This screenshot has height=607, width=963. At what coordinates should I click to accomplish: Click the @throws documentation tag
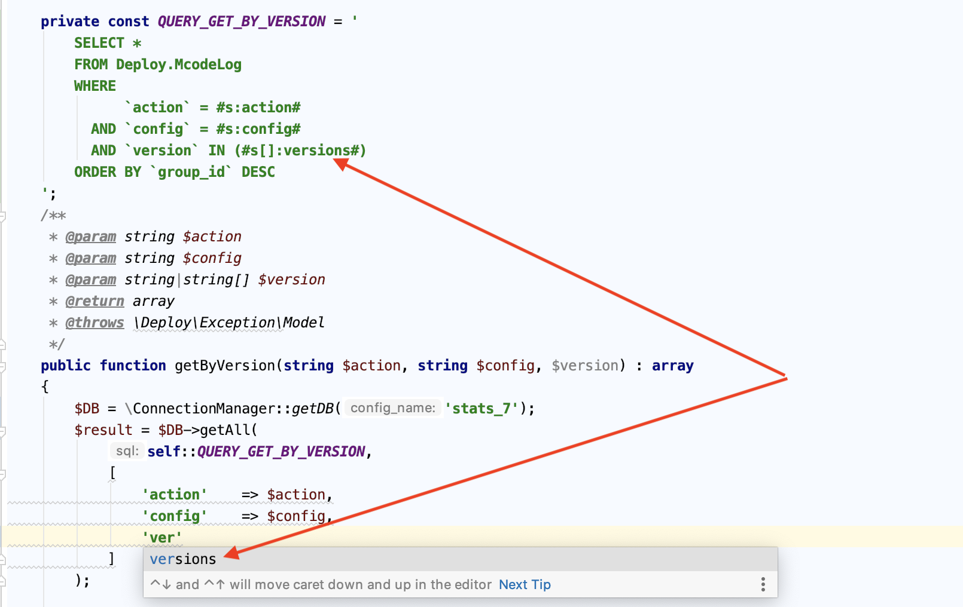(x=95, y=322)
